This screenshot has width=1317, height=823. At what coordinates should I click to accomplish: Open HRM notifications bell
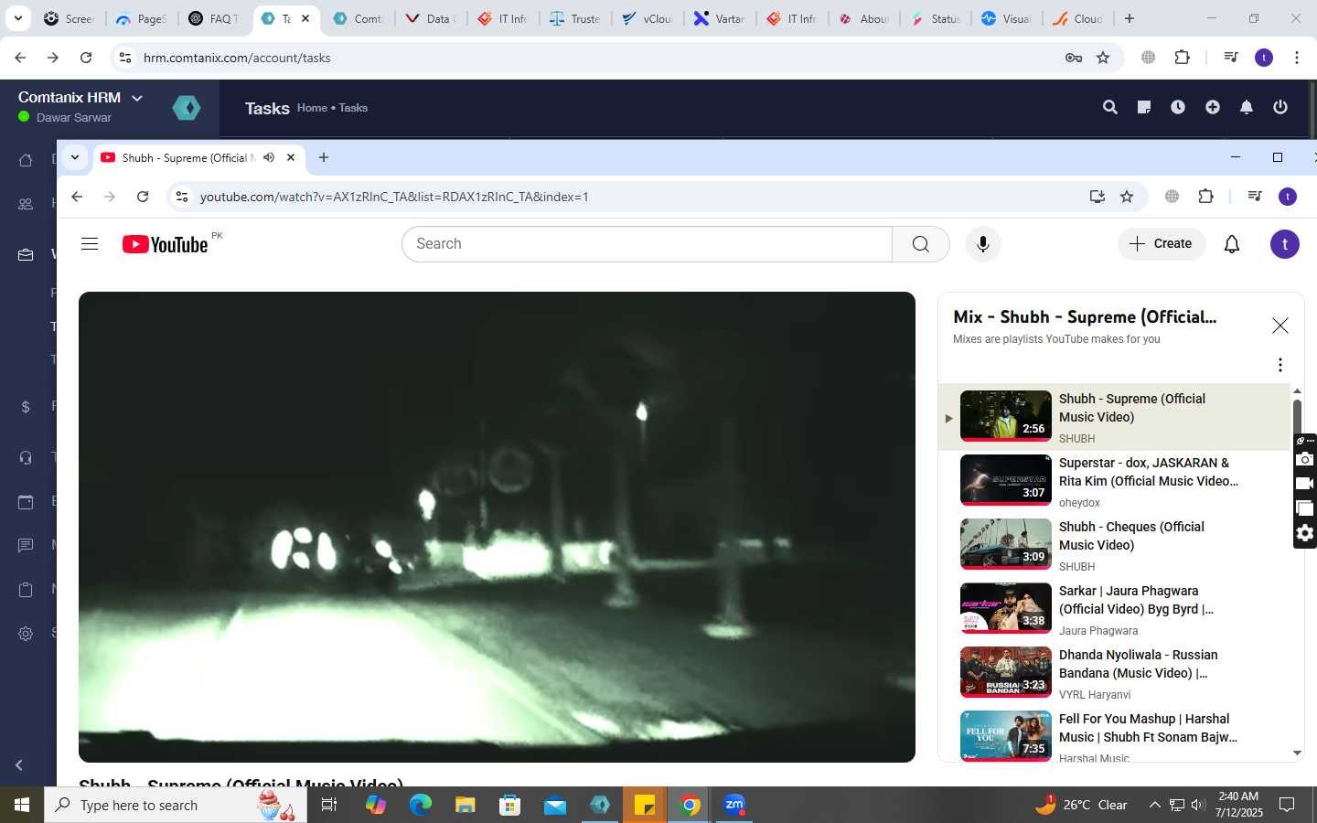(1247, 107)
